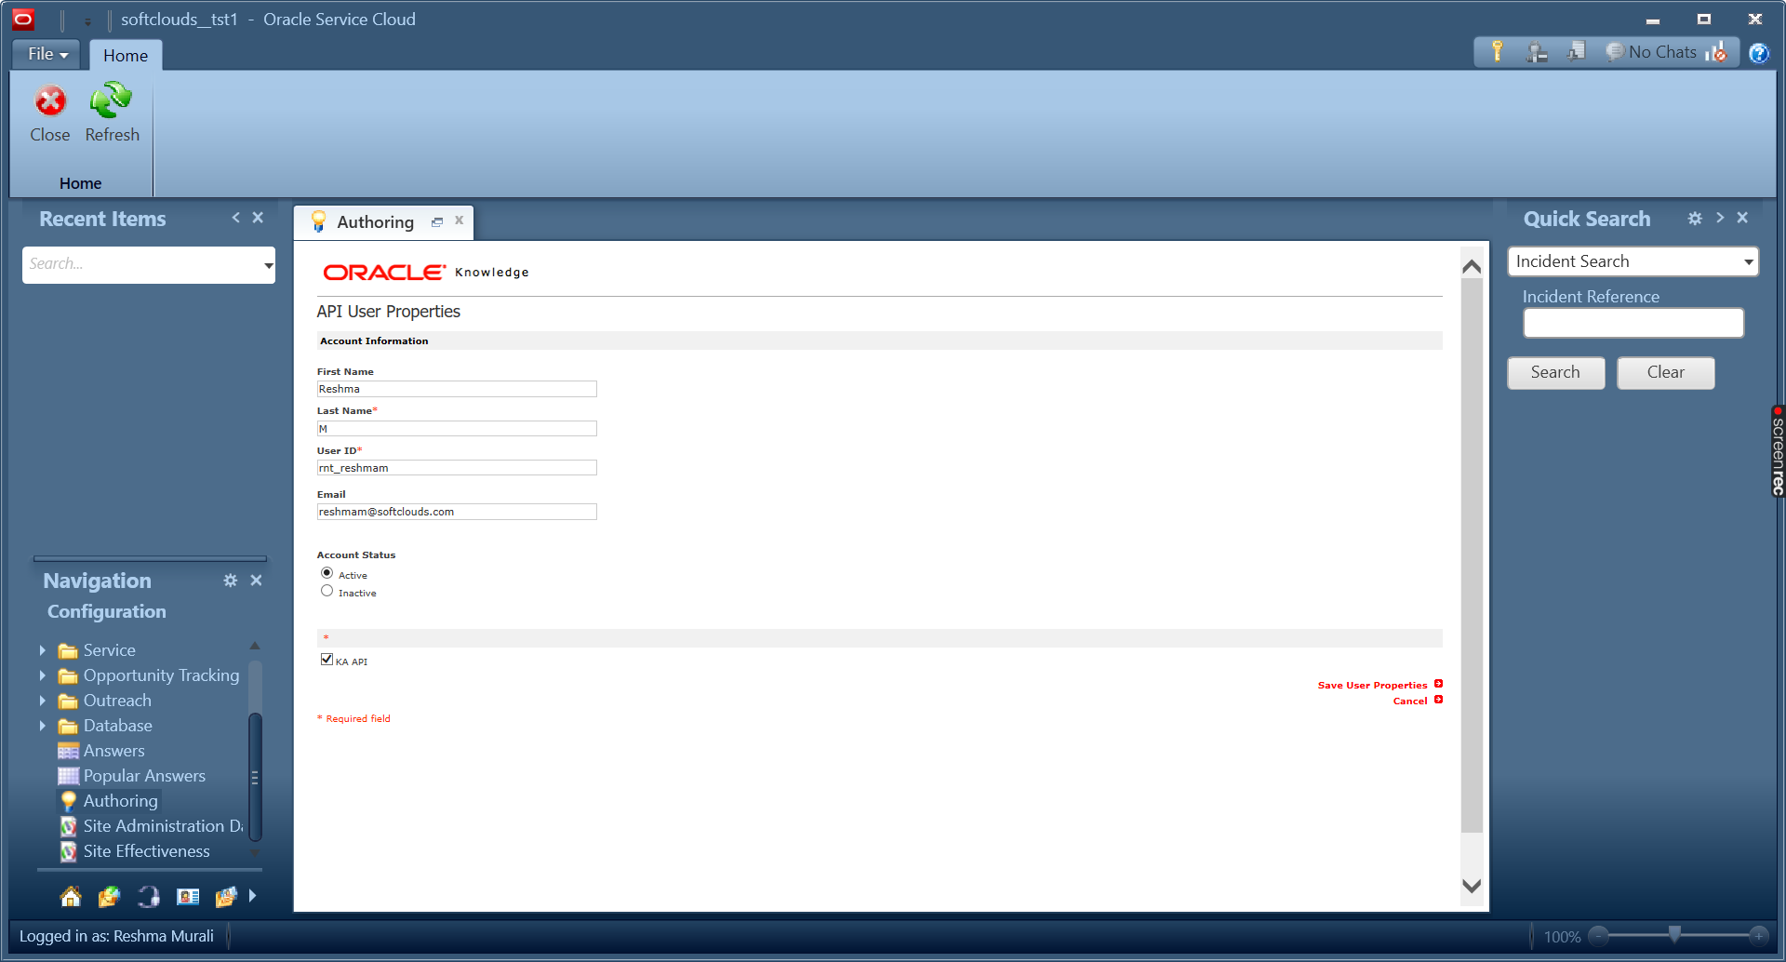Expand the Opportunity Tracking folder
Image resolution: width=1786 pixels, height=962 pixels.
click(x=43, y=675)
